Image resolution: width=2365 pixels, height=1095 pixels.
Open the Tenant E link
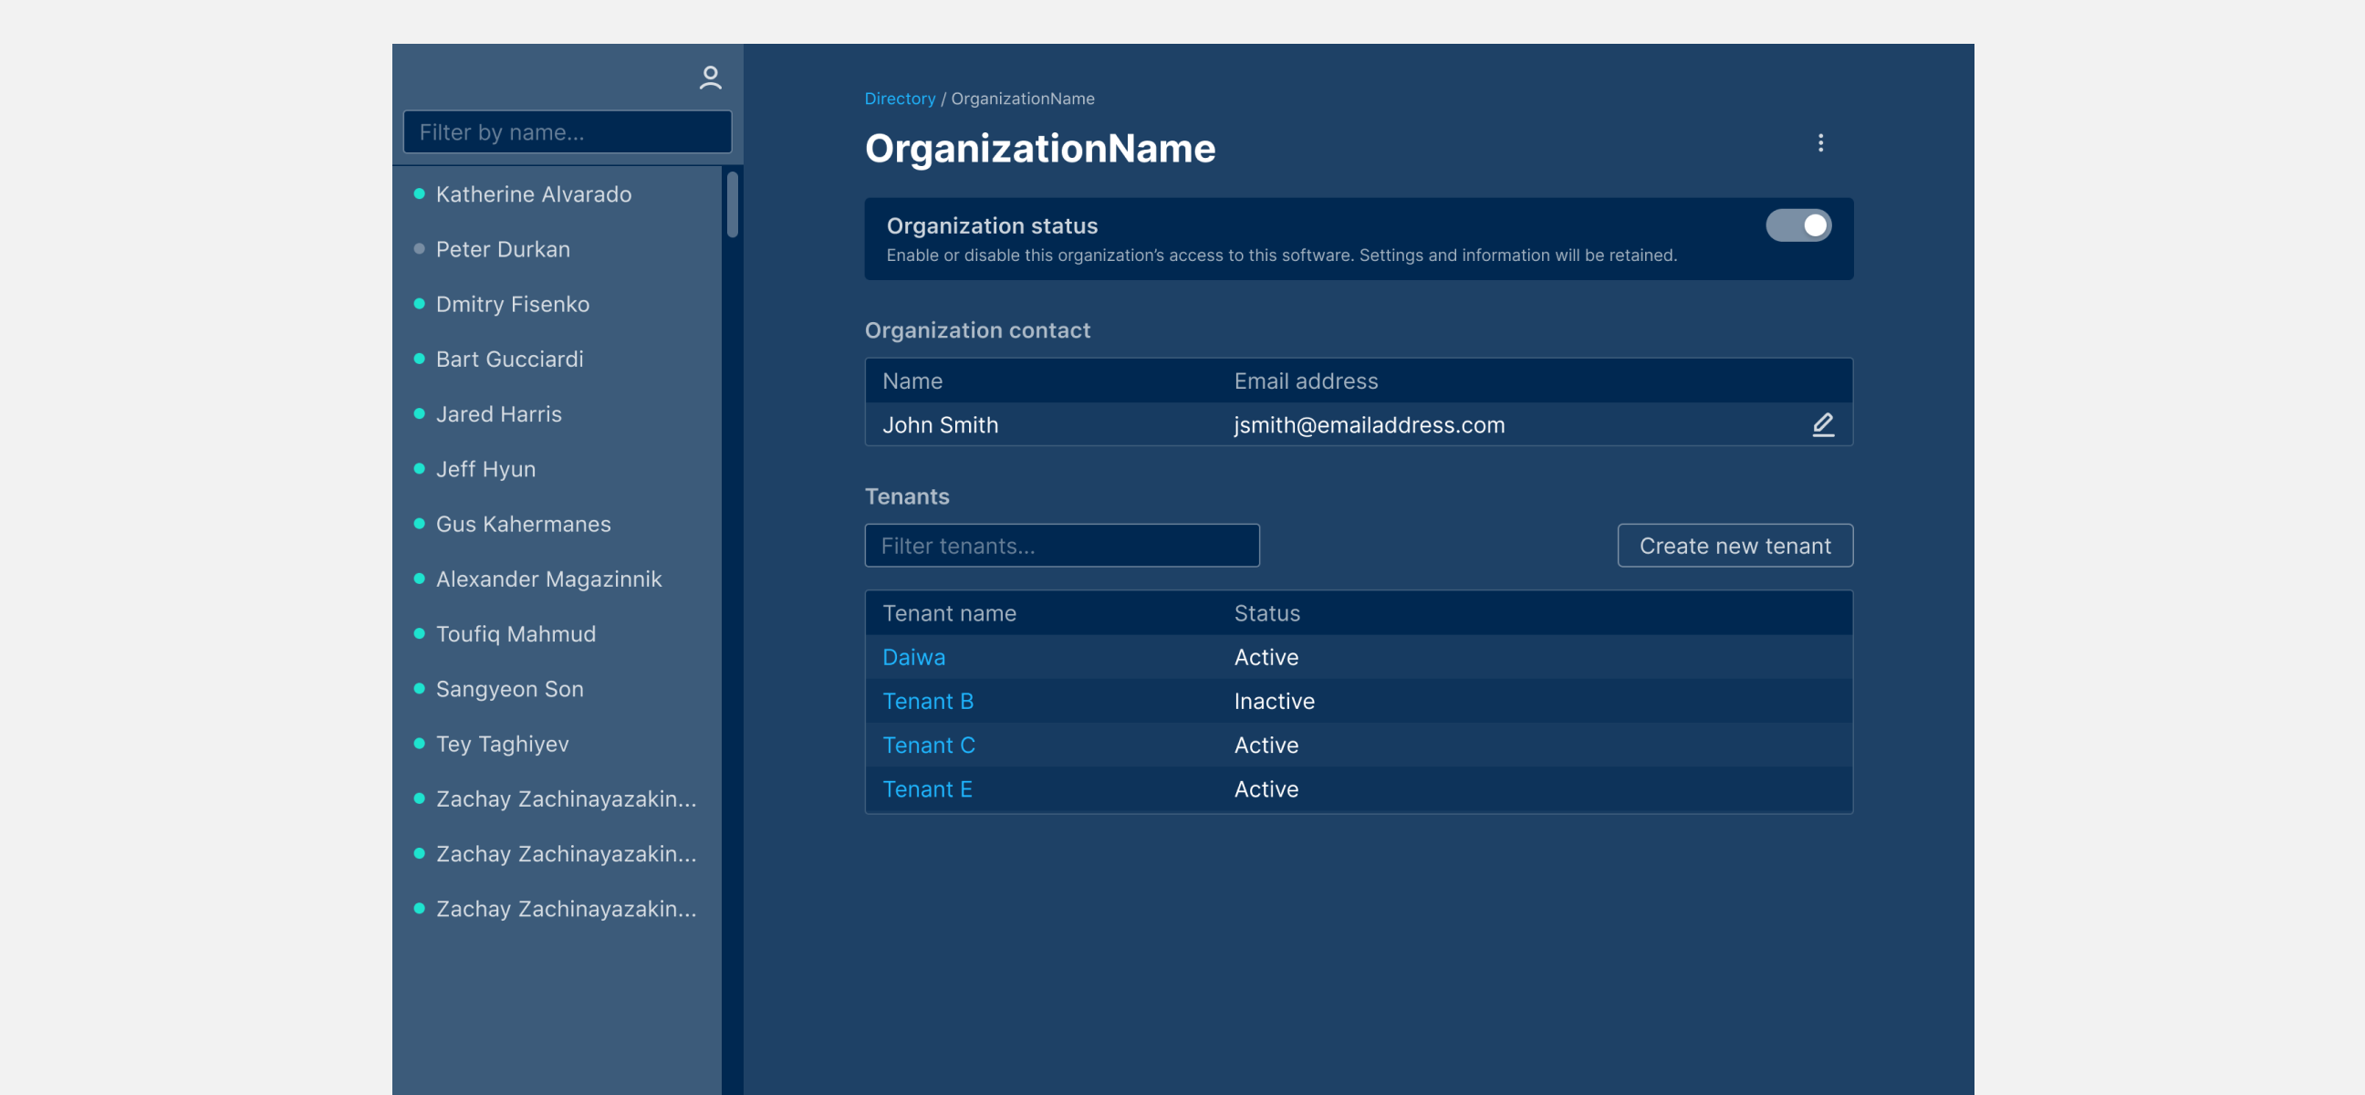(x=926, y=789)
